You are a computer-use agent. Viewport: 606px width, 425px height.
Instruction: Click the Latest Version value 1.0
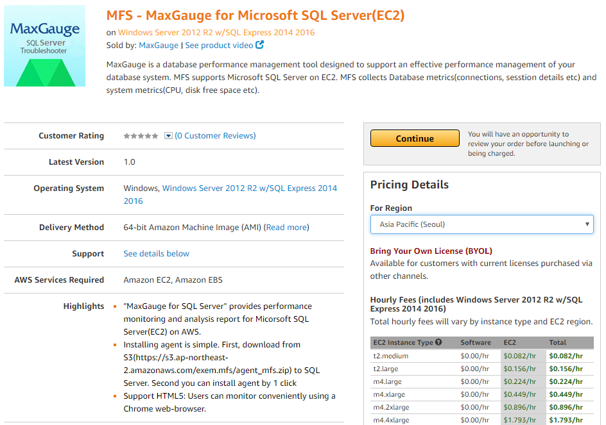(130, 162)
